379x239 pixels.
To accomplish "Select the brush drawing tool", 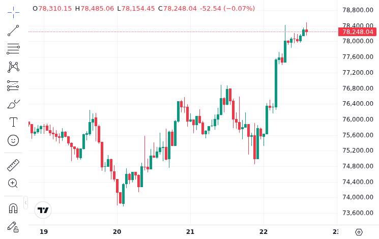I will pyautogui.click(x=13, y=104).
